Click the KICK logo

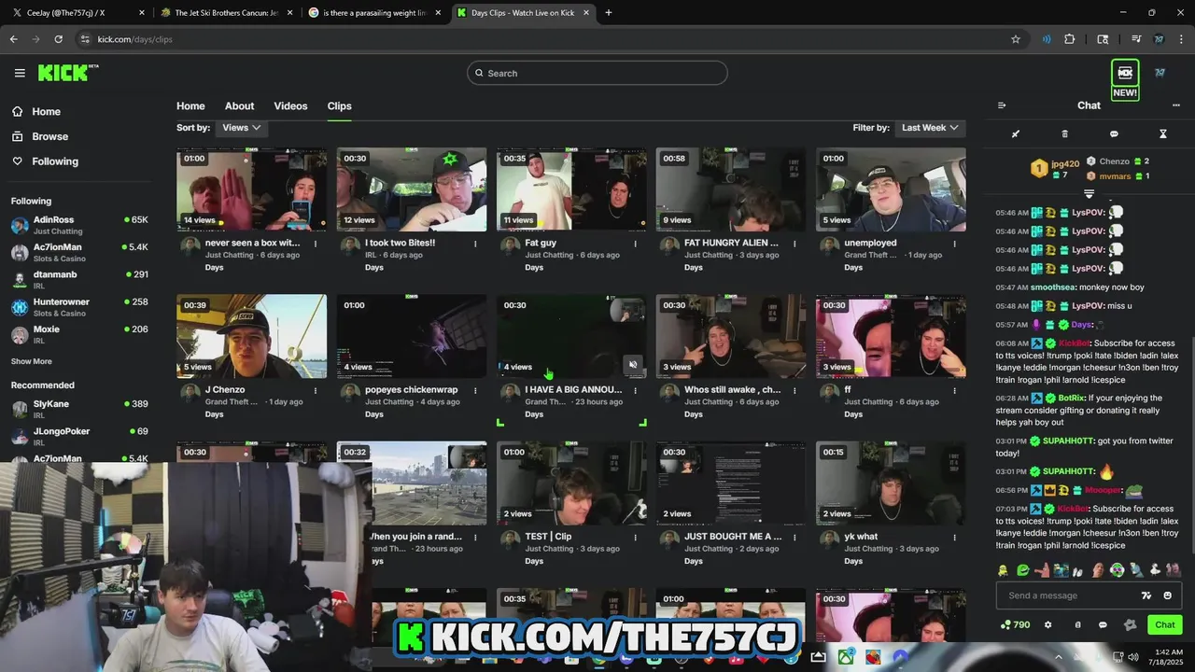click(67, 73)
